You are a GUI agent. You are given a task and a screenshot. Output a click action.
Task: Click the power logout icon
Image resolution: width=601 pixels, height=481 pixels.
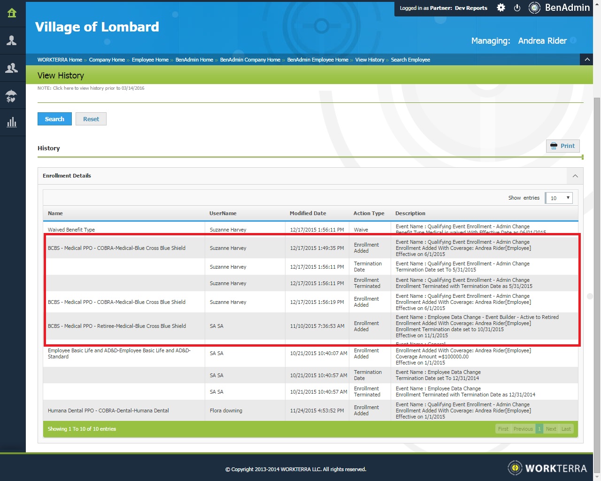coord(517,8)
